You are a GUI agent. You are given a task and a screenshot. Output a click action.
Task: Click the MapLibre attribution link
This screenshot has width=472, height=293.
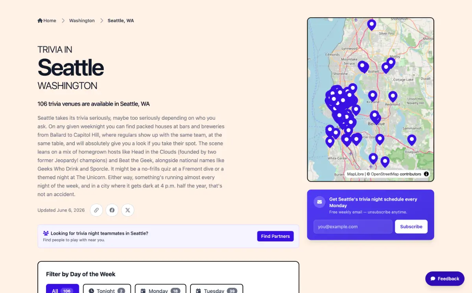[x=356, y=174]
